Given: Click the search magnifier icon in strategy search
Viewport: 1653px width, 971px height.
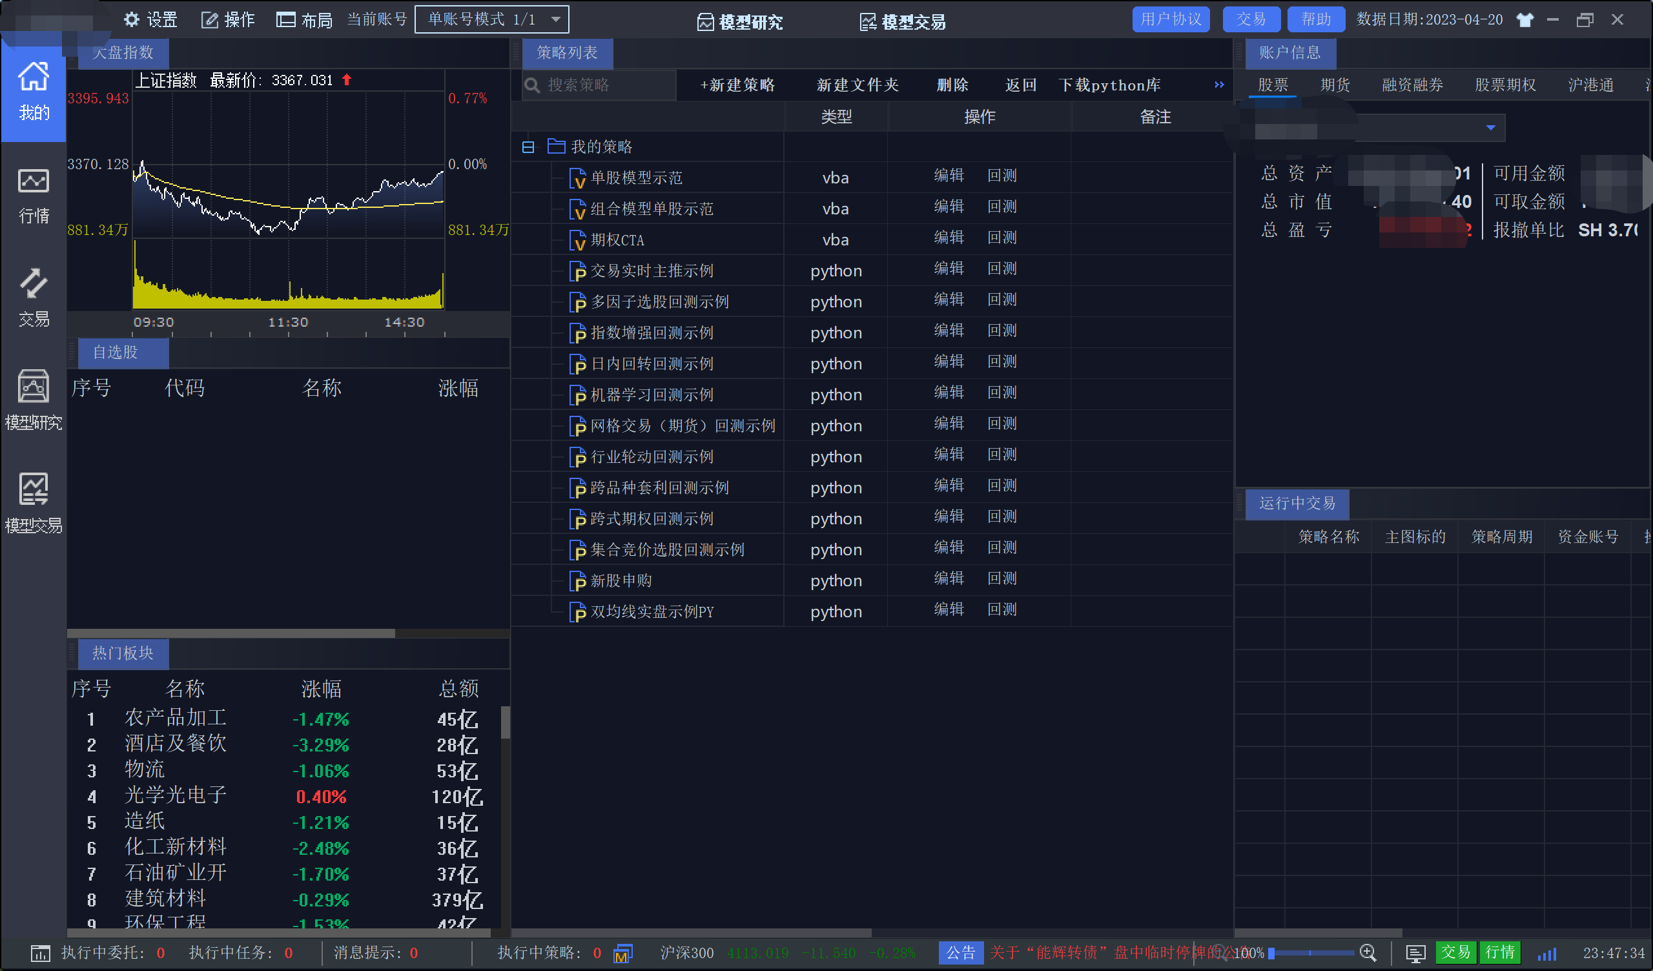Looking at the screenshot, I should (533, 85).
